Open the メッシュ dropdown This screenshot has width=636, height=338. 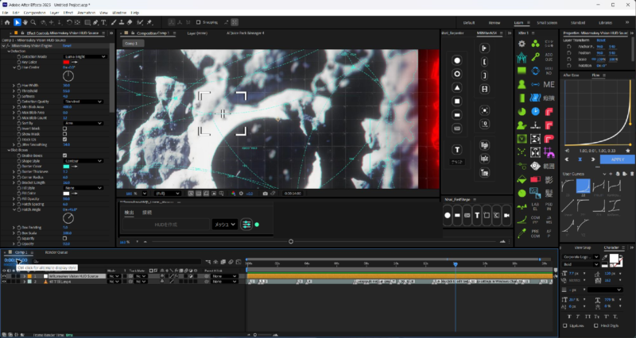pyautogui.click(x=225, y=225)
